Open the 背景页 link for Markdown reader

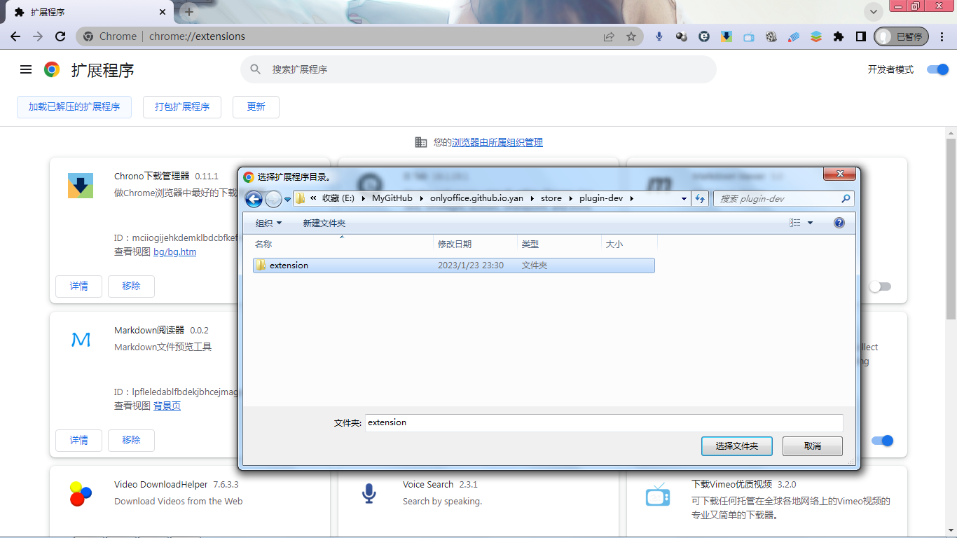[x=167, y=406]
